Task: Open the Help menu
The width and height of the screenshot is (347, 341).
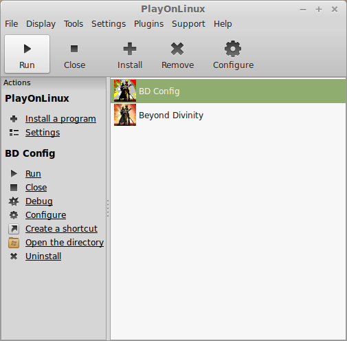Action: point(223,24)
